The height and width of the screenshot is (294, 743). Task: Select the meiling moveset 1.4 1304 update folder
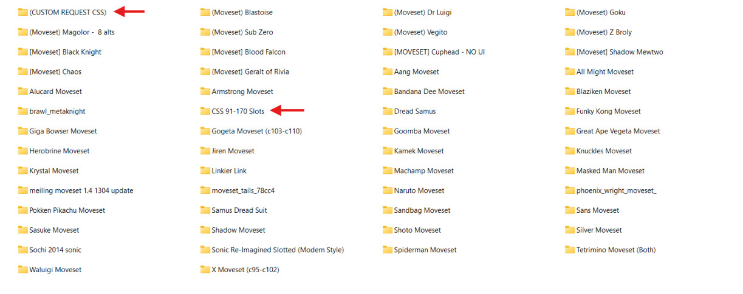[76, 190]
